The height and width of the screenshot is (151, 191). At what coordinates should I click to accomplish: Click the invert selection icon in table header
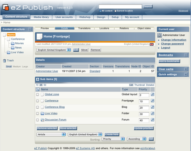(x=38, y=89)
